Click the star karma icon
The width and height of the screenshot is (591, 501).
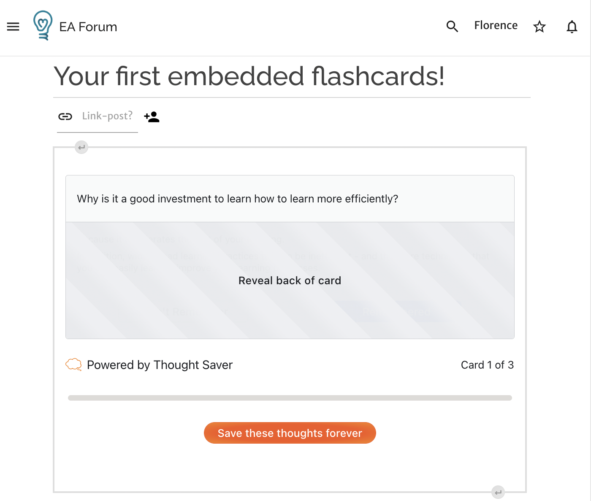click(539, 27)
